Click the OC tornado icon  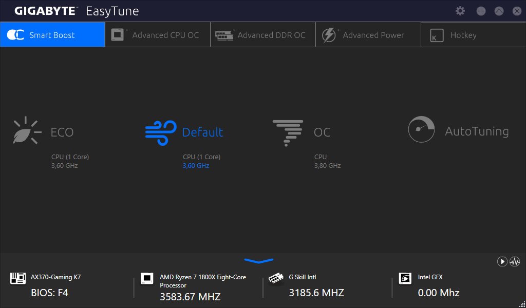[x=288, y=132]
